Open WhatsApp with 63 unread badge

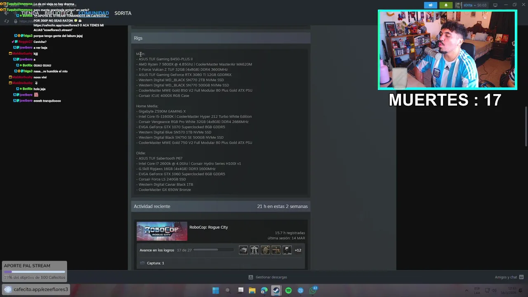(313, 290)
